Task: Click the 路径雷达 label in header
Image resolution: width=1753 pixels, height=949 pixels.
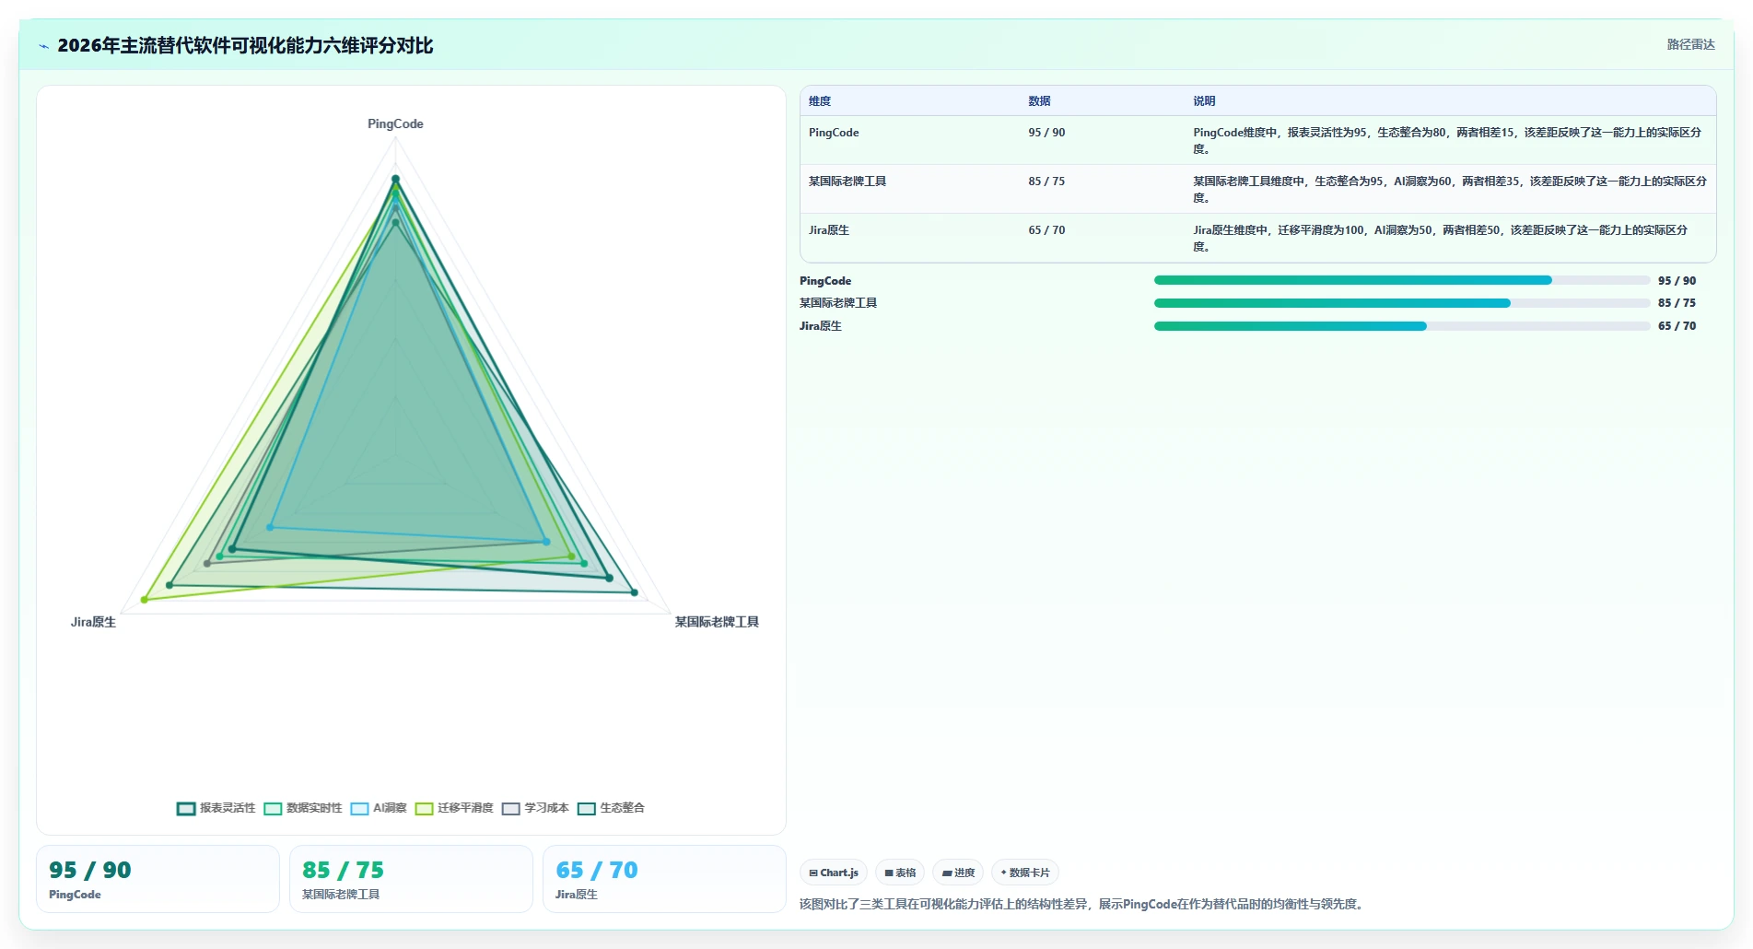Action: (1690, 44)
